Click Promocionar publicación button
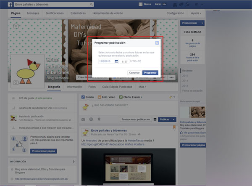 coord(136,120)
